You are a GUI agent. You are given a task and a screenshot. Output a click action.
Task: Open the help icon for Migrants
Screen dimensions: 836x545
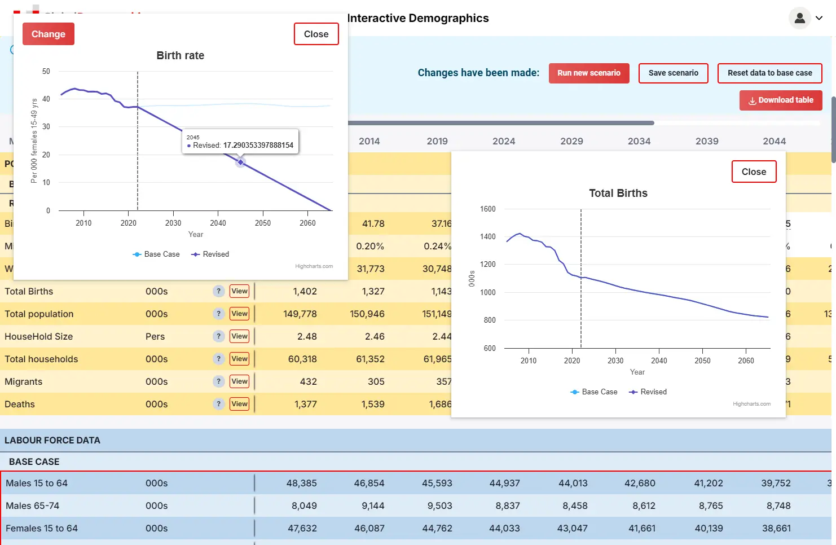point(219,381)
